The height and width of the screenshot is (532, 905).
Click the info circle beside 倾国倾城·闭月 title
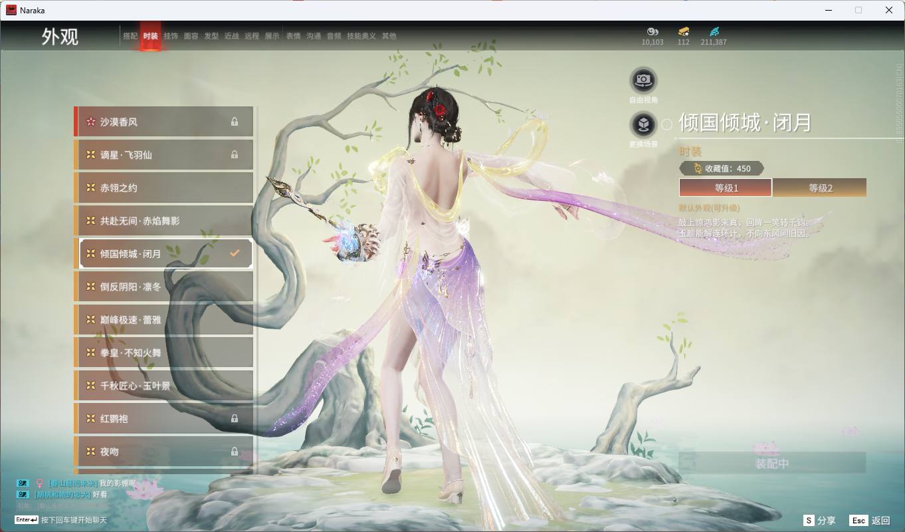click(x=667, y=124)
